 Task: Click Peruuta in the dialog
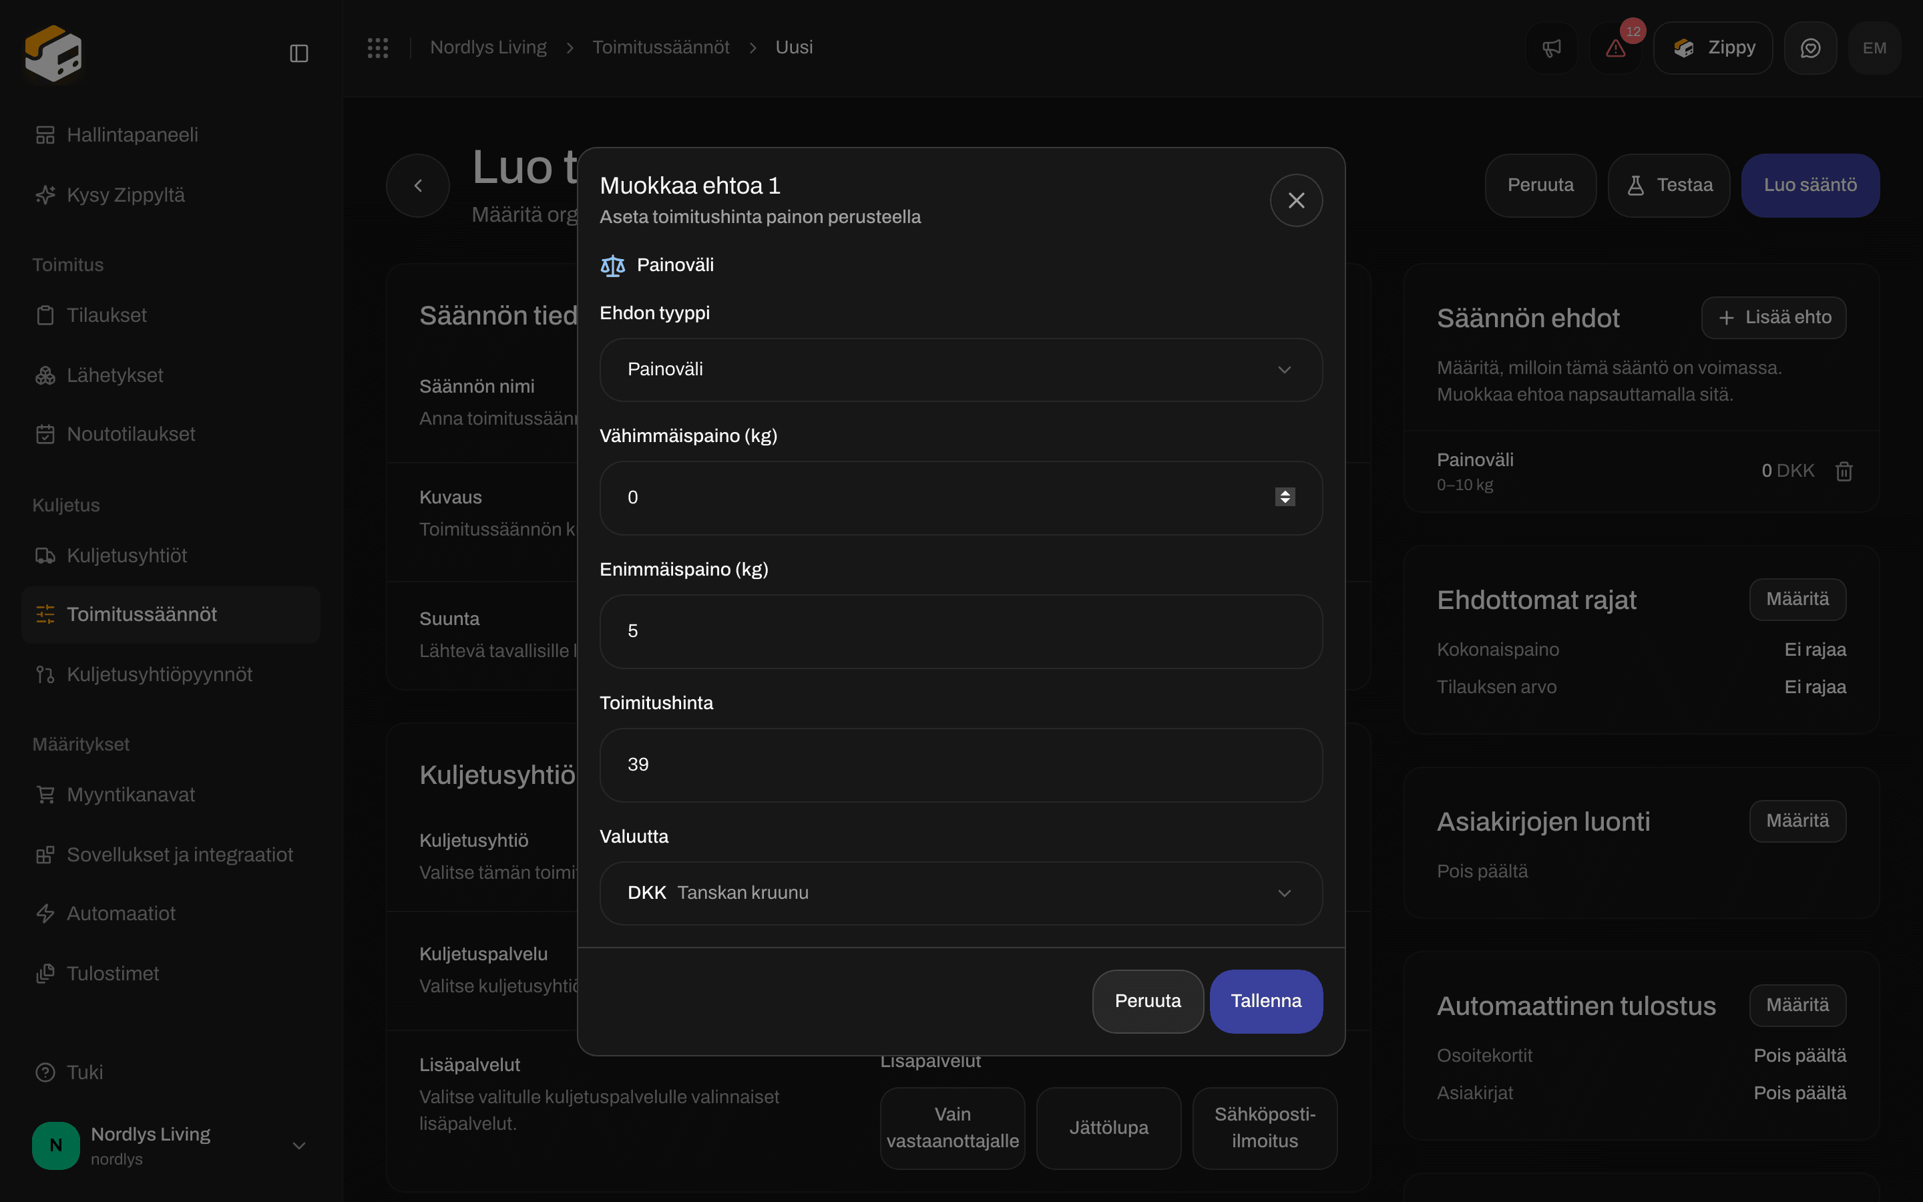click(1147, 1001)
